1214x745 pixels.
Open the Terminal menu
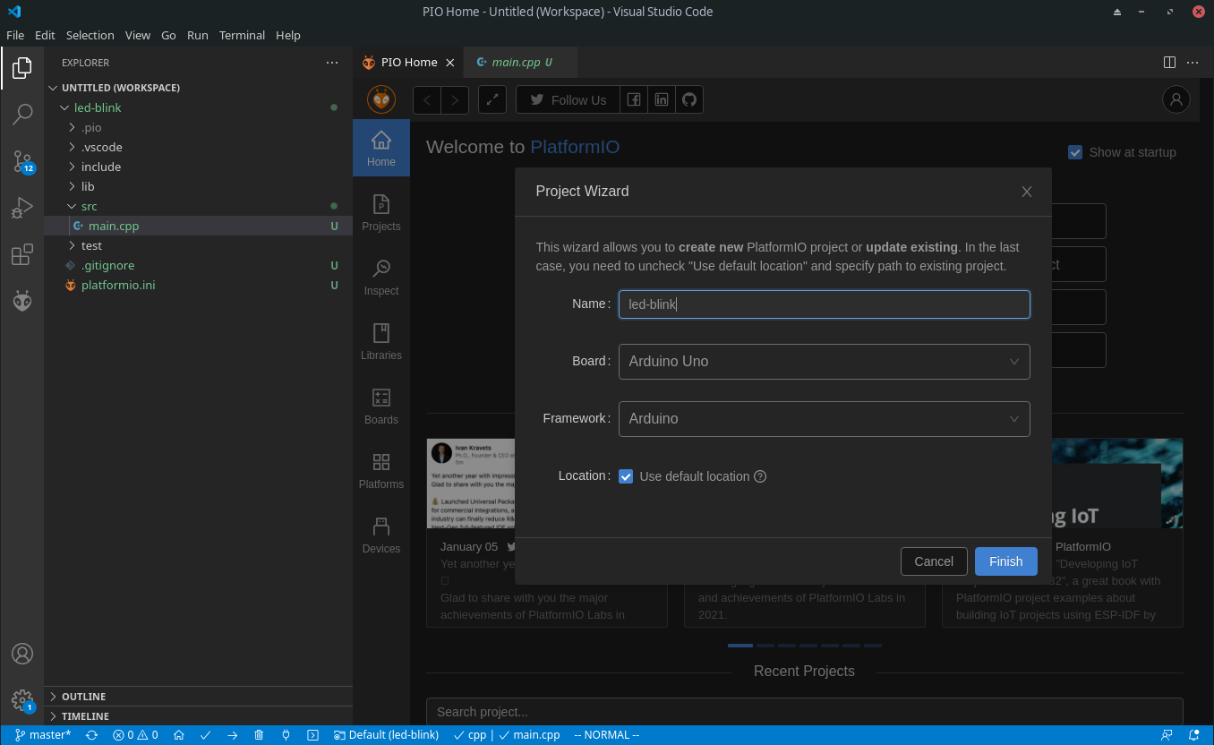pos(242,35)
